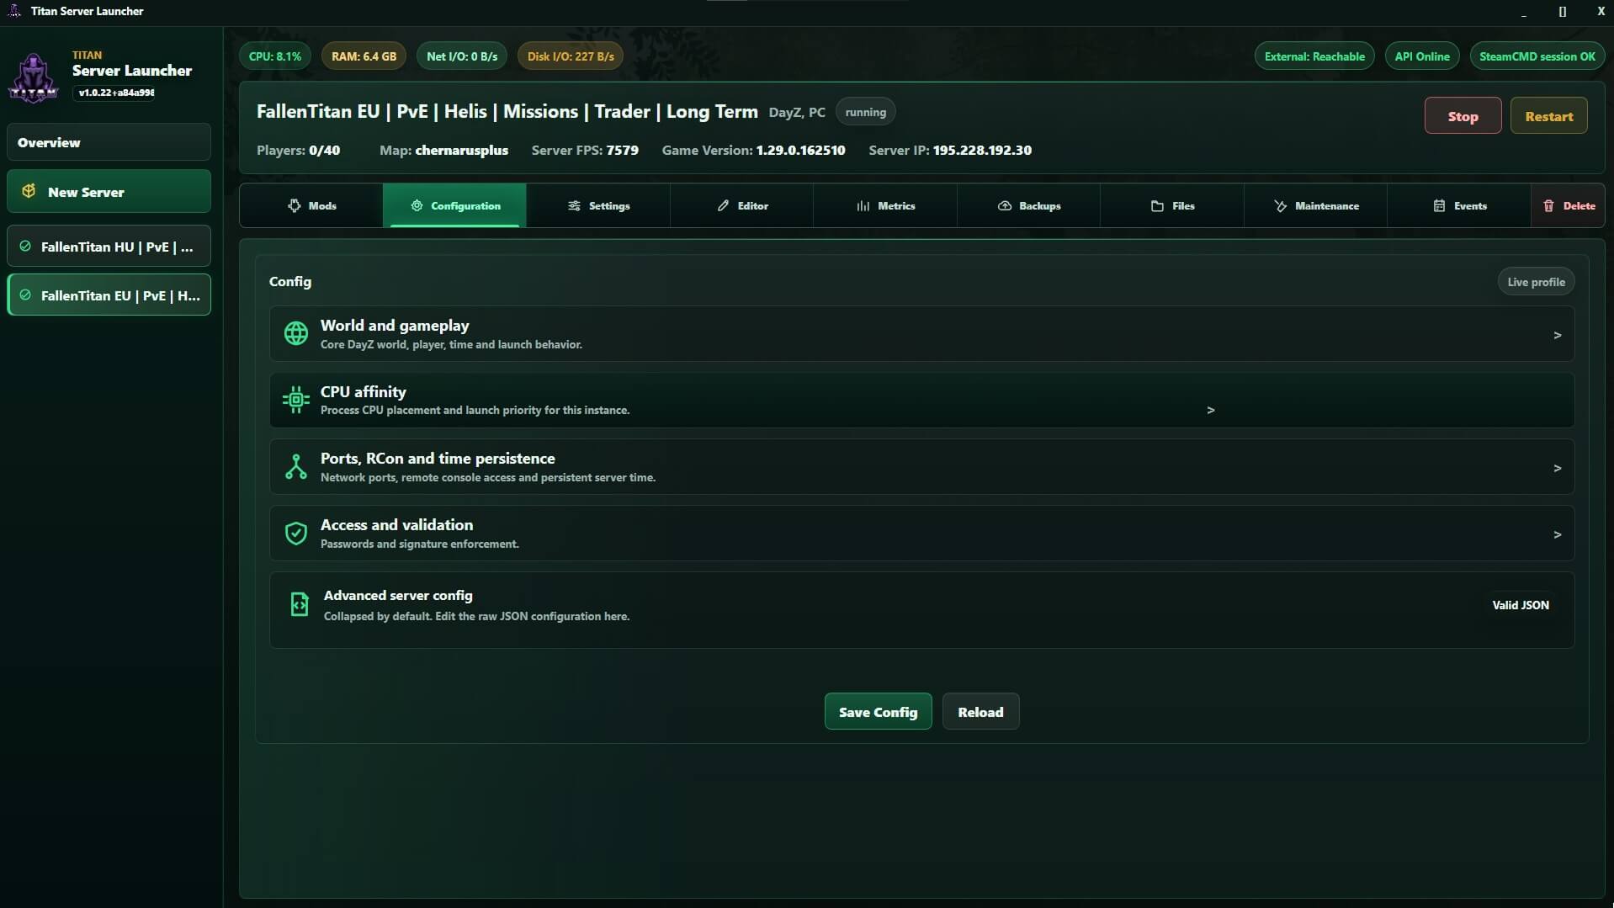
Task: Click the status check icon on FallenTitan EU
Action: click(x=25, y=295)
